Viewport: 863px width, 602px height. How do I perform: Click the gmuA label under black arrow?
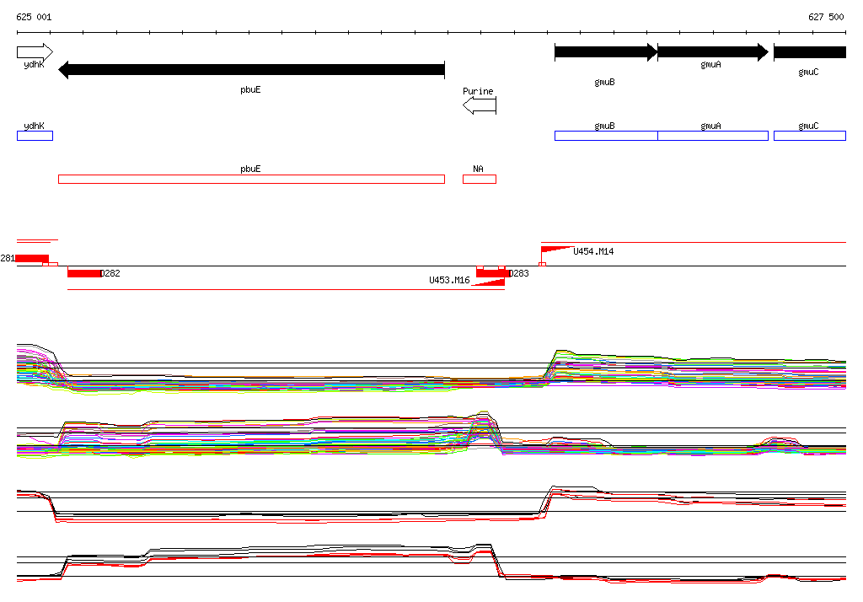[x=710, y=64]
